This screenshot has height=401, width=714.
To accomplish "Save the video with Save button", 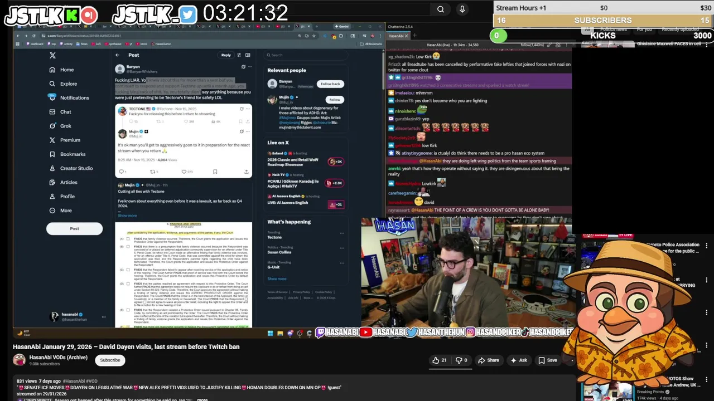I will [x=547, y=360].
